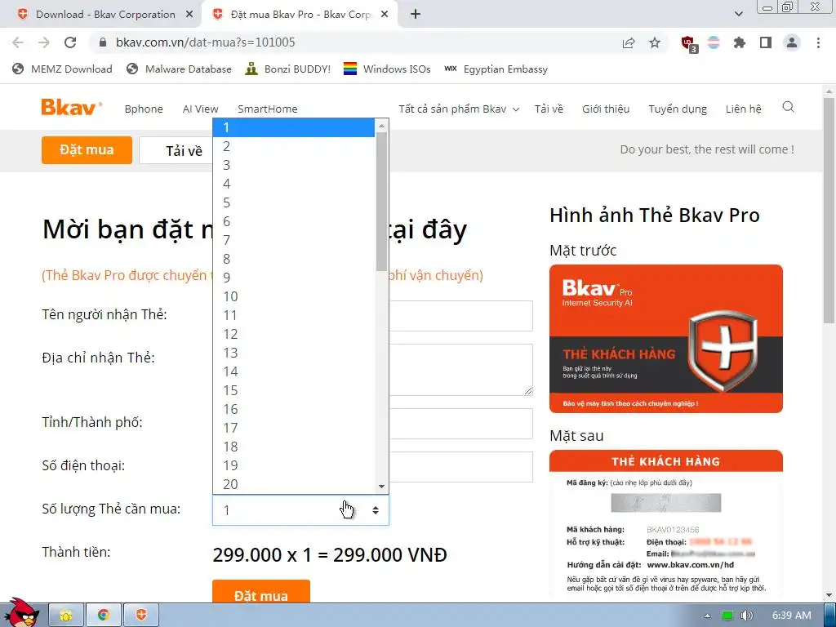Screen dimensions: 836x627
Task: Click the volume speaker tray icon
Action: click(746, 616)
